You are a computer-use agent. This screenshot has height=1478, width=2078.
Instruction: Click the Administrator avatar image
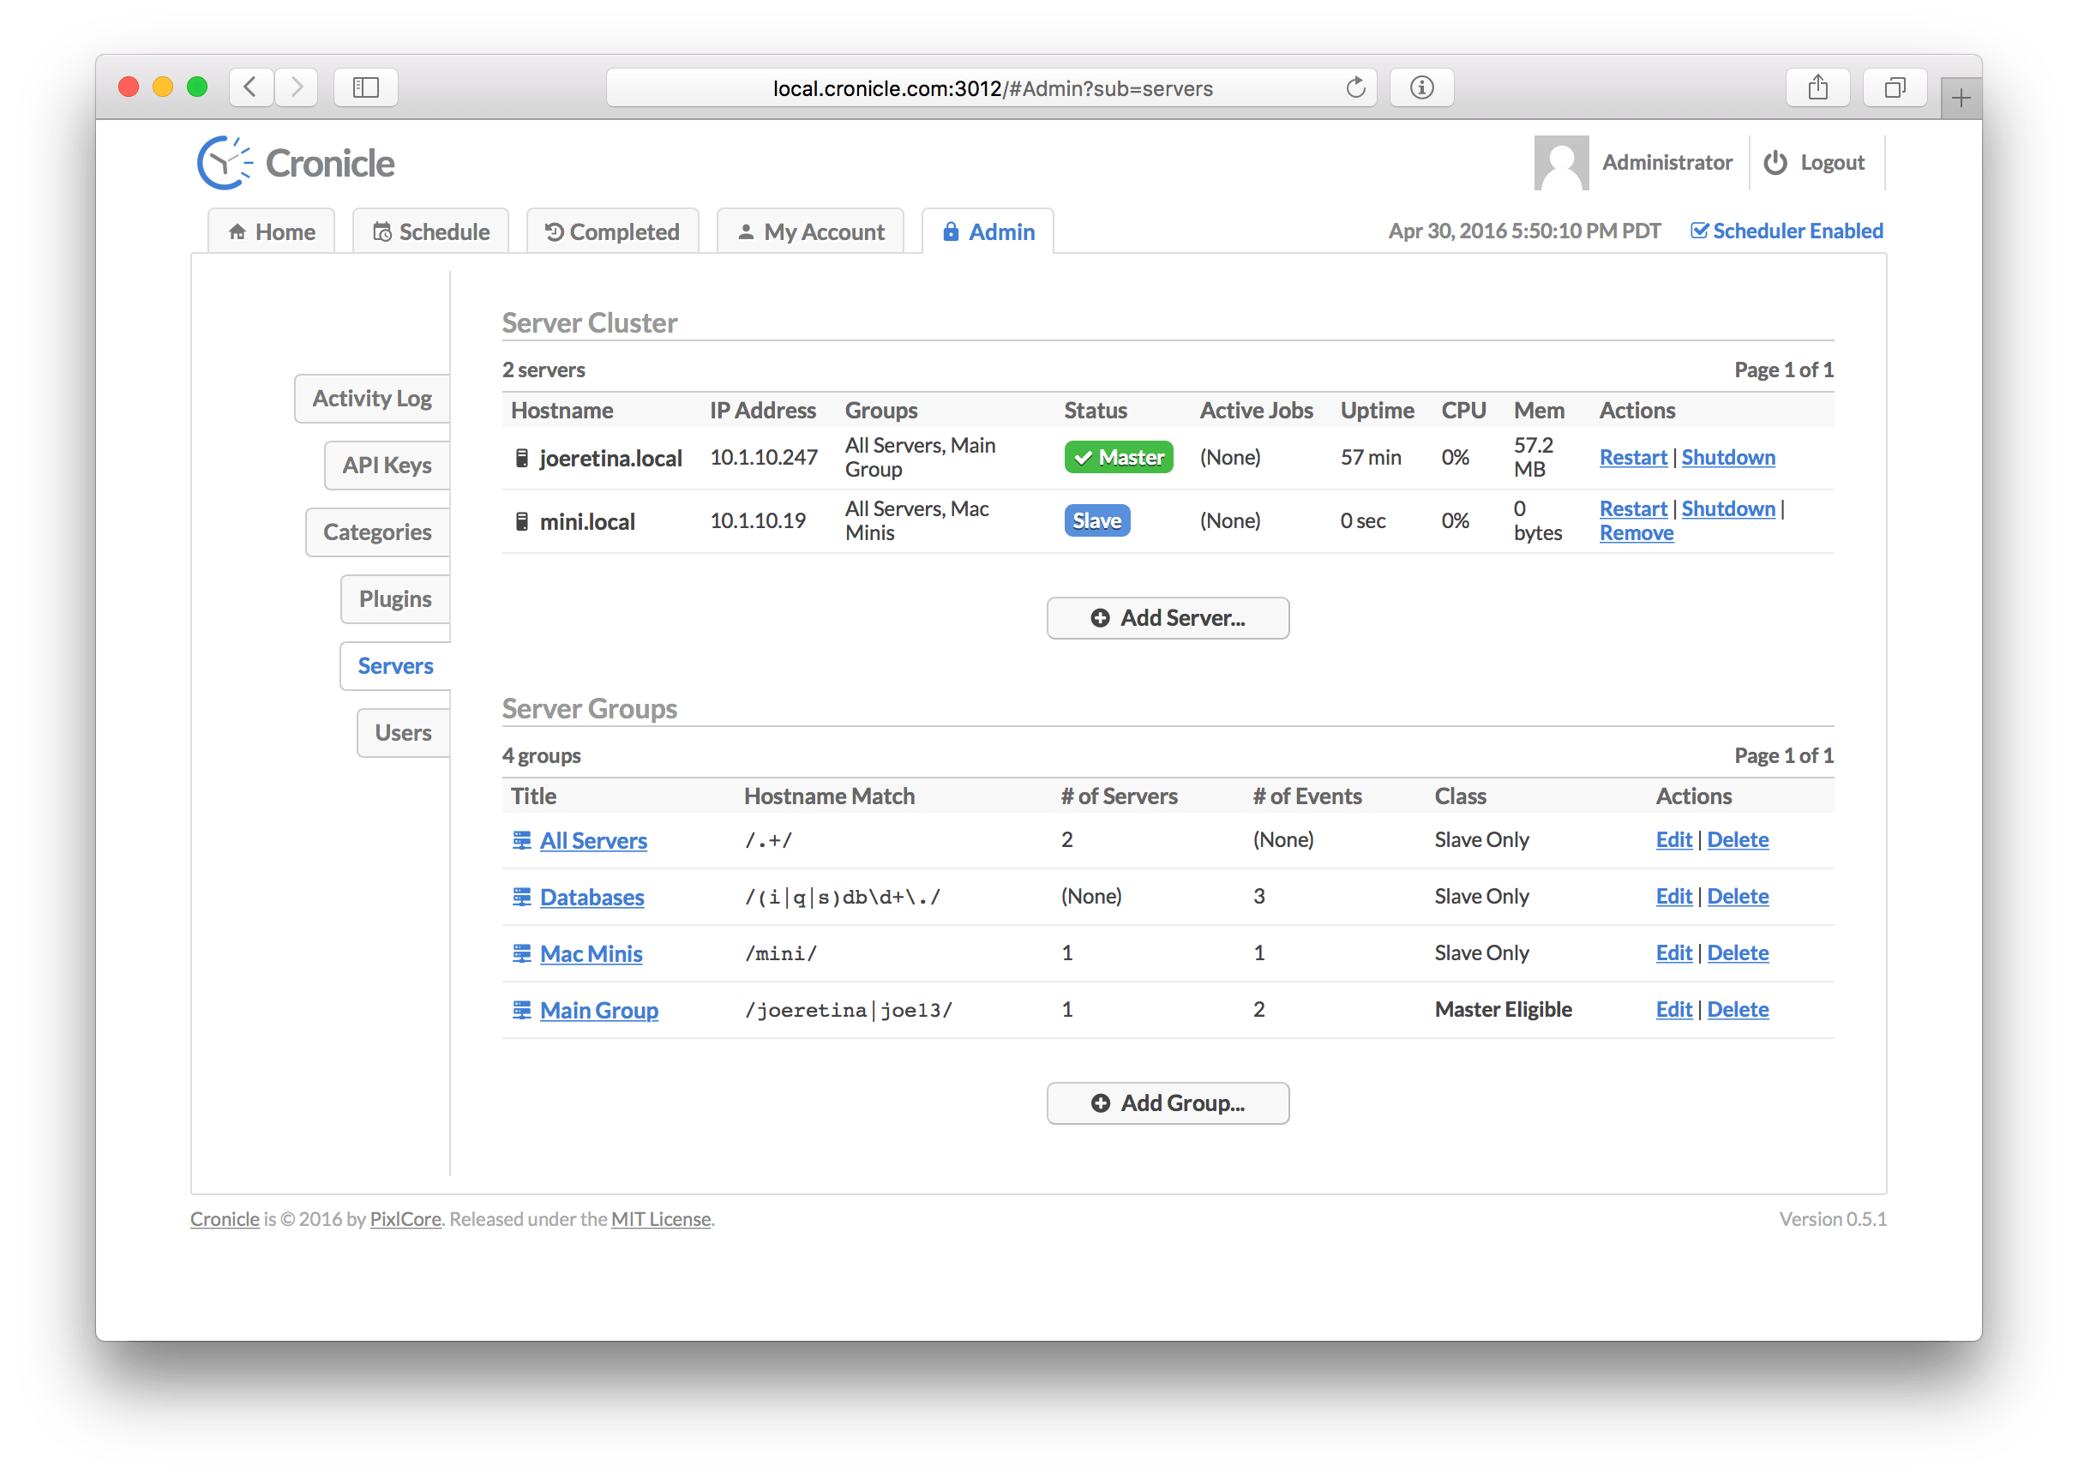tap(1560, 163)
